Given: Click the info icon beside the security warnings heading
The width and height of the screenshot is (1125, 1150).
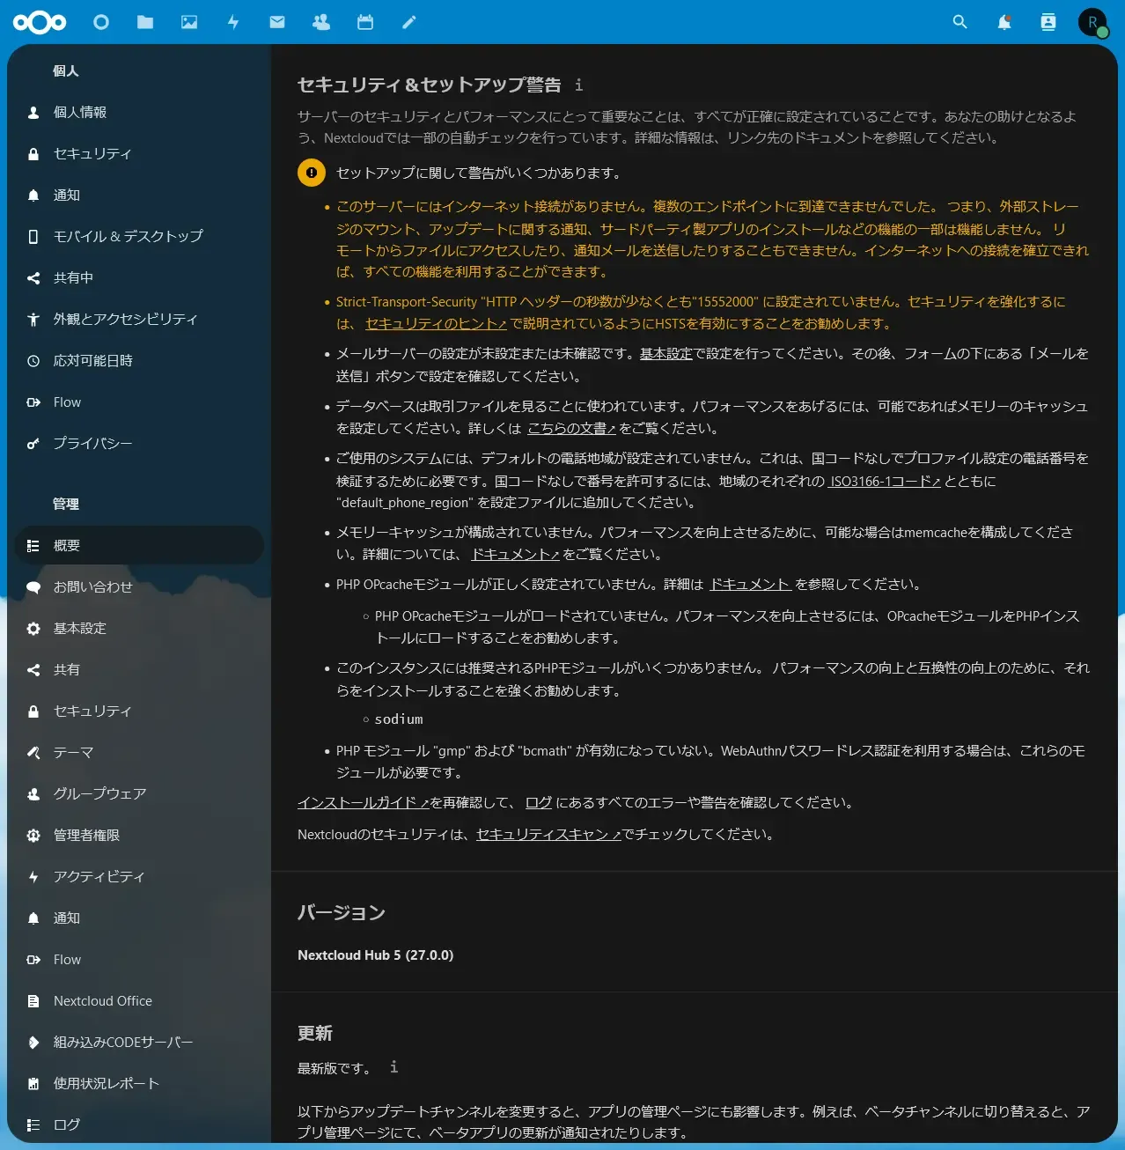Looking at the screenshot, I should pyautogui.click(x=578, y=85).
